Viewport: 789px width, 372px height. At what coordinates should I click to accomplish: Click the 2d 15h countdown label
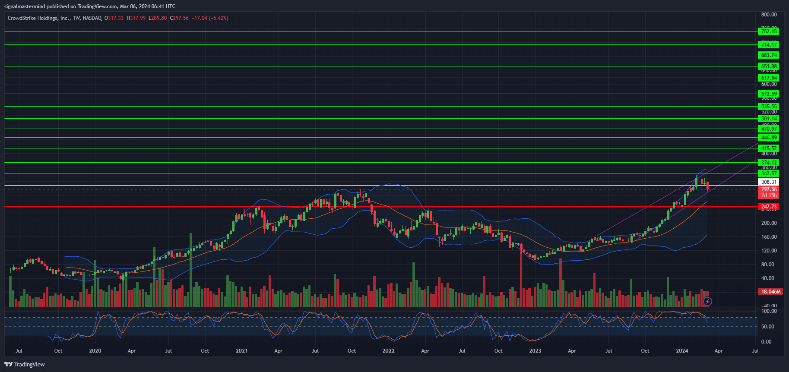pyautogui.click(x=769, y=195)
